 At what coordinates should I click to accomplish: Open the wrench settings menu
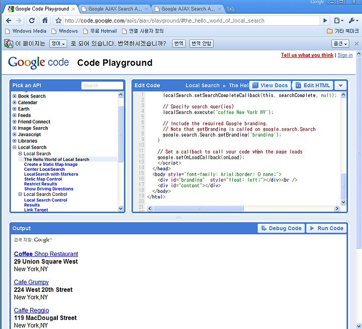pyautogui.click(x=353, y=21)
